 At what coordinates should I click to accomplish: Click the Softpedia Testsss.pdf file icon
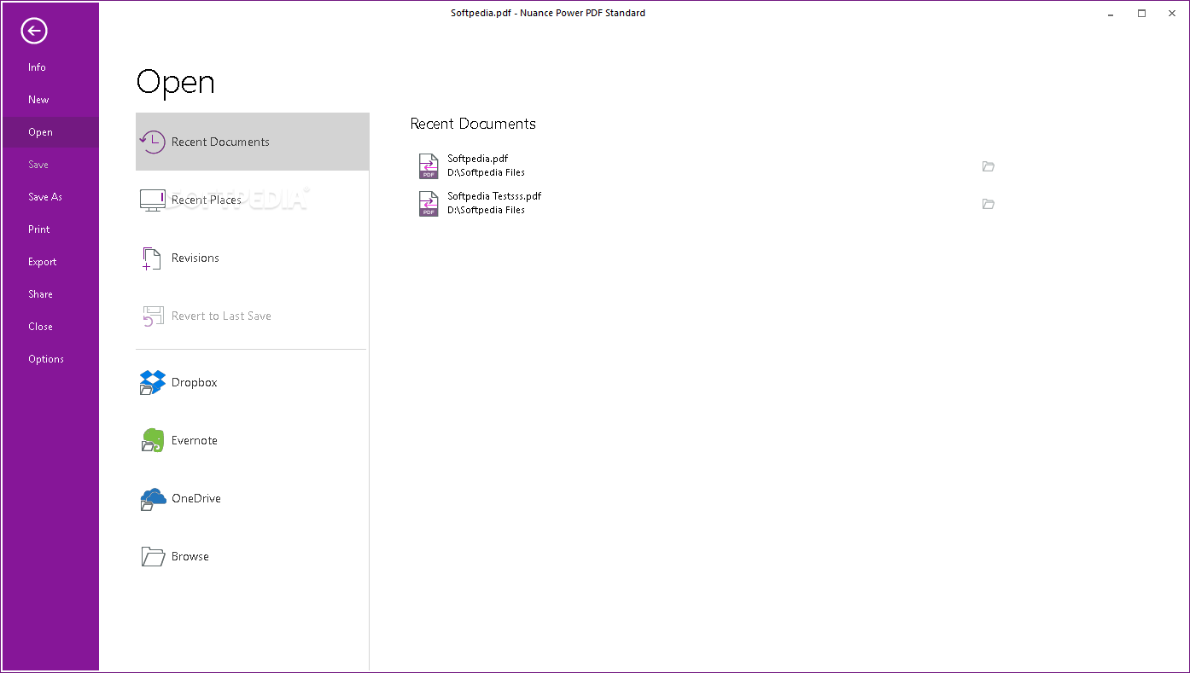point(429,203)
